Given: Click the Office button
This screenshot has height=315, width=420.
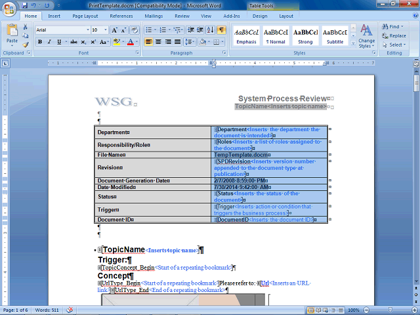Looking at the screenshot, I should (x=9, y=9).
